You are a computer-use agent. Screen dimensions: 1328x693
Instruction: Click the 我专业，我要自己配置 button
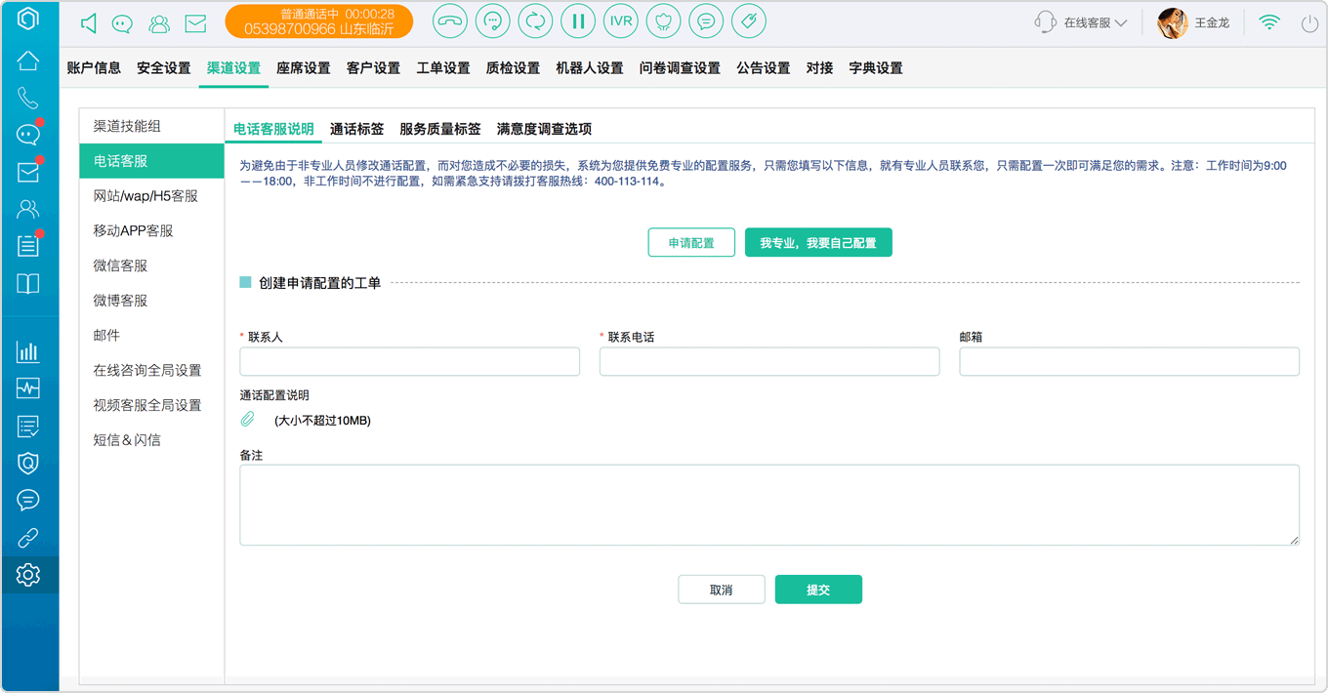coord(818,243)
